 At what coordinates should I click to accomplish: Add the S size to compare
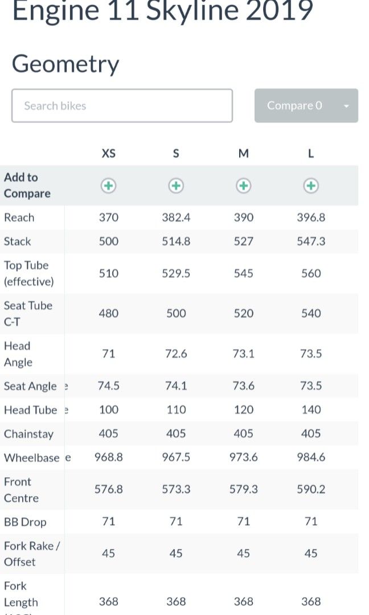pyautogui.click(x=176, y=186)
